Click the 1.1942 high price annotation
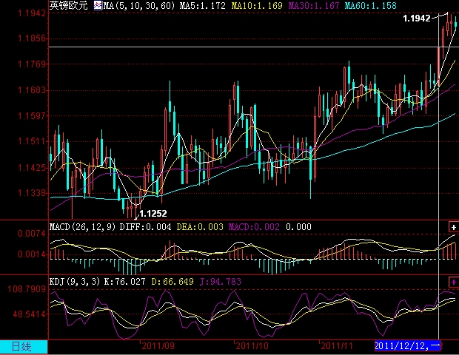The width and height of the screenshot is (459, 355). point(417,18)
